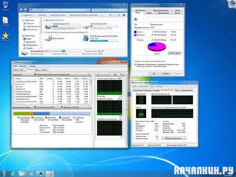Open the Вид dropdown above the graphs

[117, 74]
